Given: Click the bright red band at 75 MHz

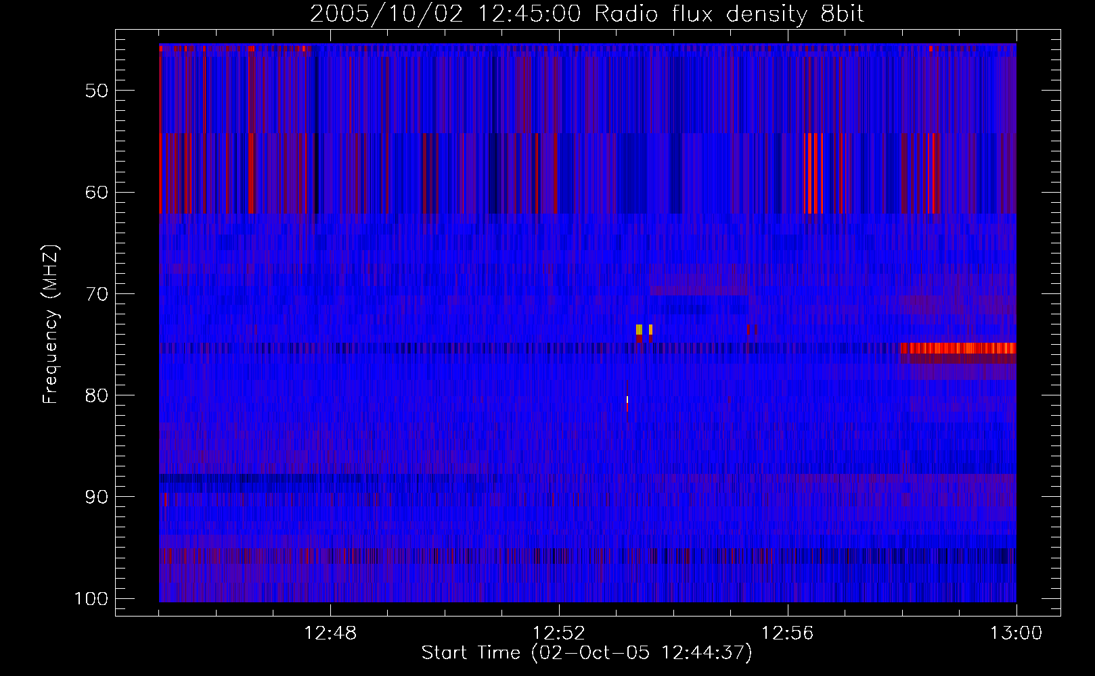Looking at the screenshot, I should (958, 348).
